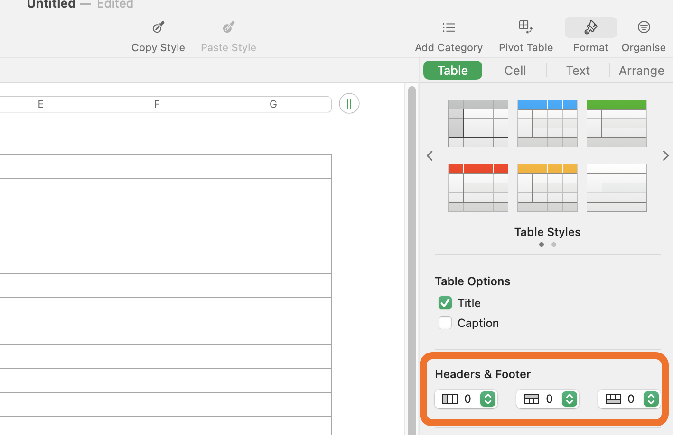Open the header rows count stepper

tap(570, 399)
